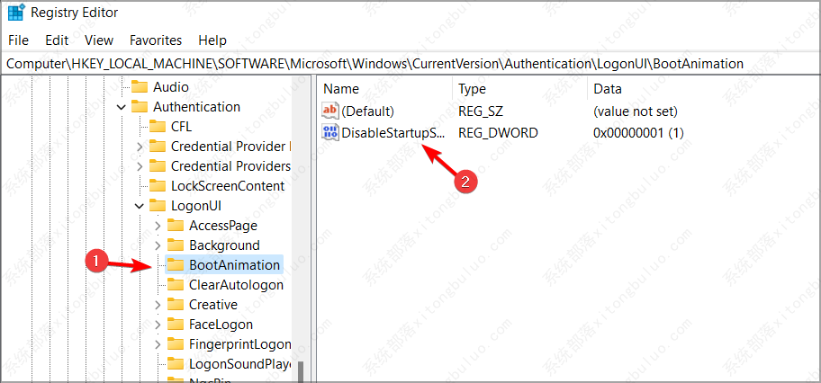The image size is (821, 383).
Task: Expand the FingerprintLogon tree node
Action: click(158, 344)
